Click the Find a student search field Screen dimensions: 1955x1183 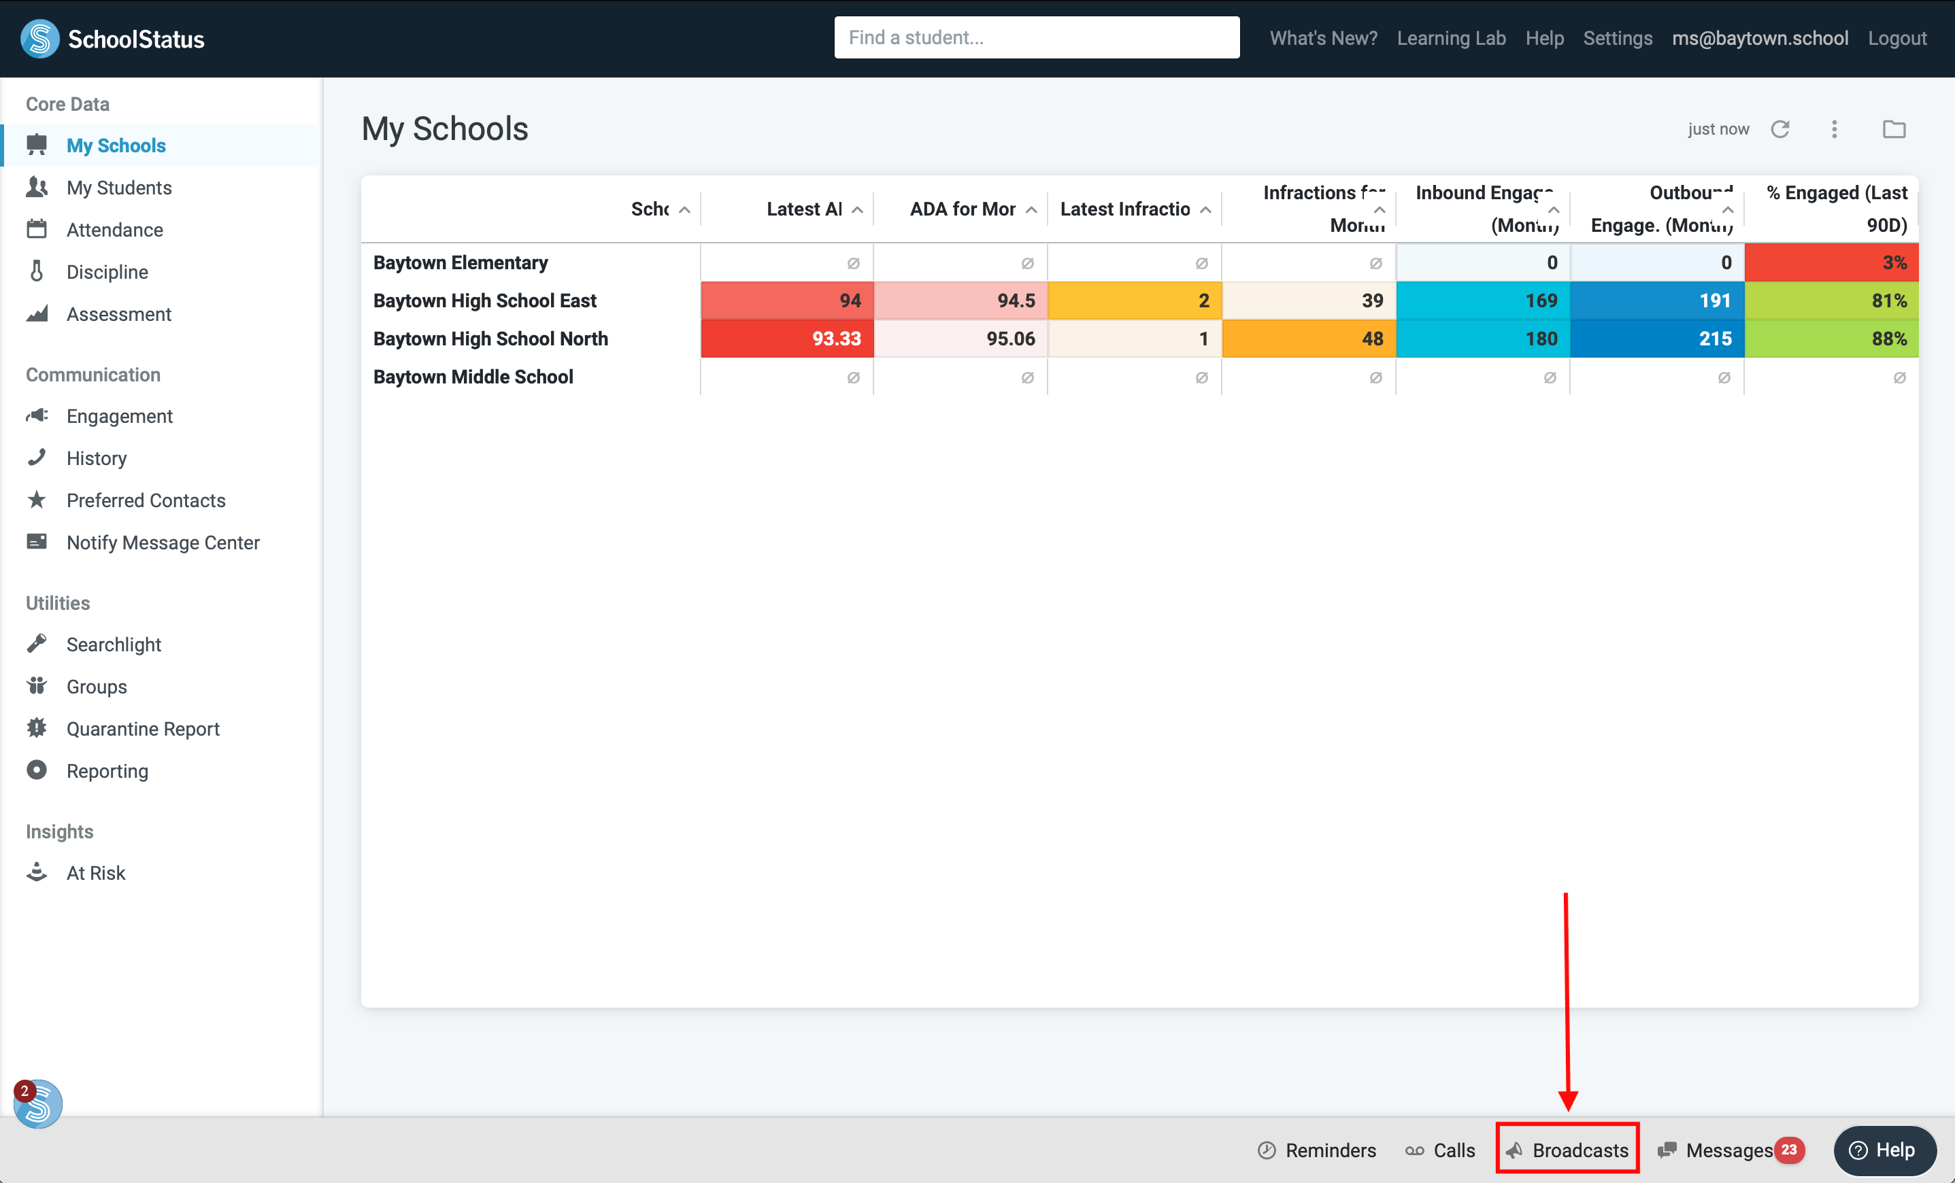click(x=1036, y=37)
